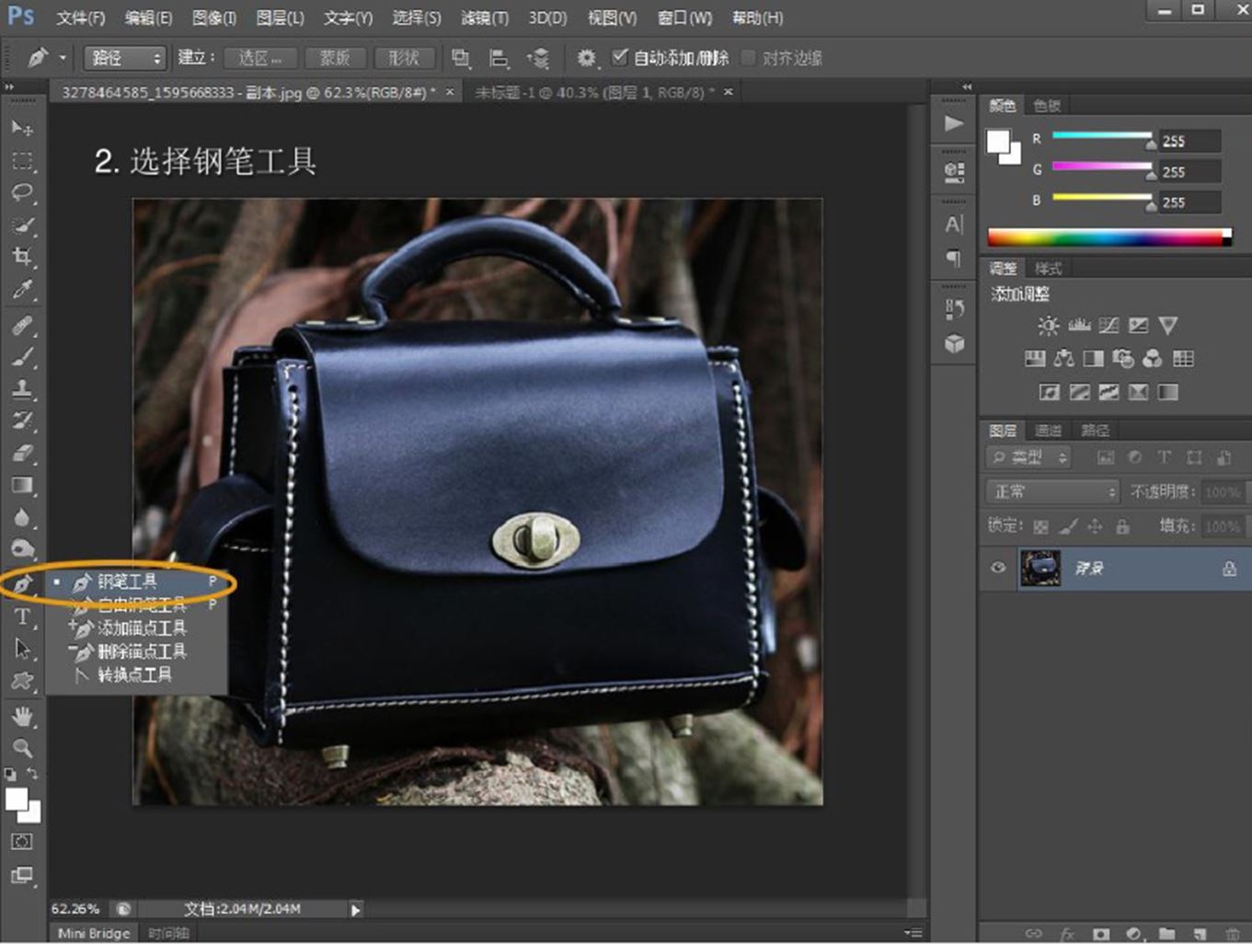Viewport: 1252px width, 944px height.
Task: Pick the Eyedropper tool
Action: (22, 290)
